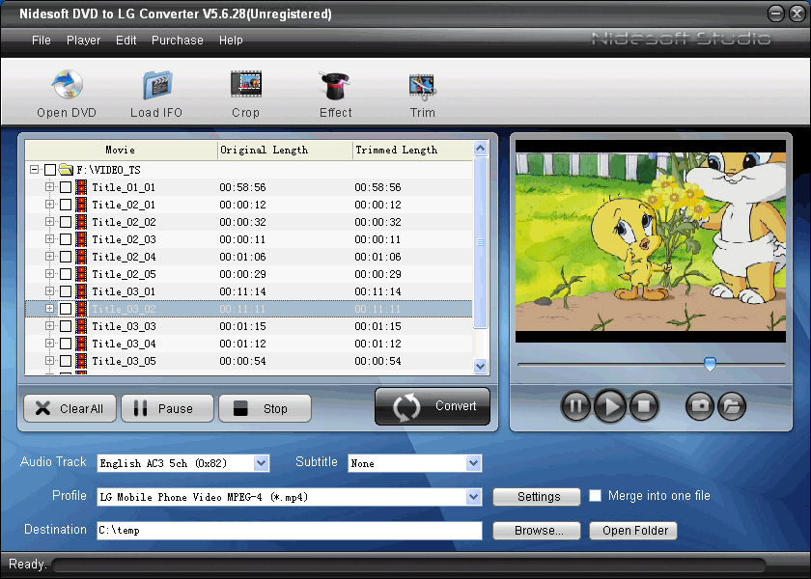This screenshot has height=579, width=811.
Task: Click the film icon of Title_03_05
Action: [x=81, y=361]
